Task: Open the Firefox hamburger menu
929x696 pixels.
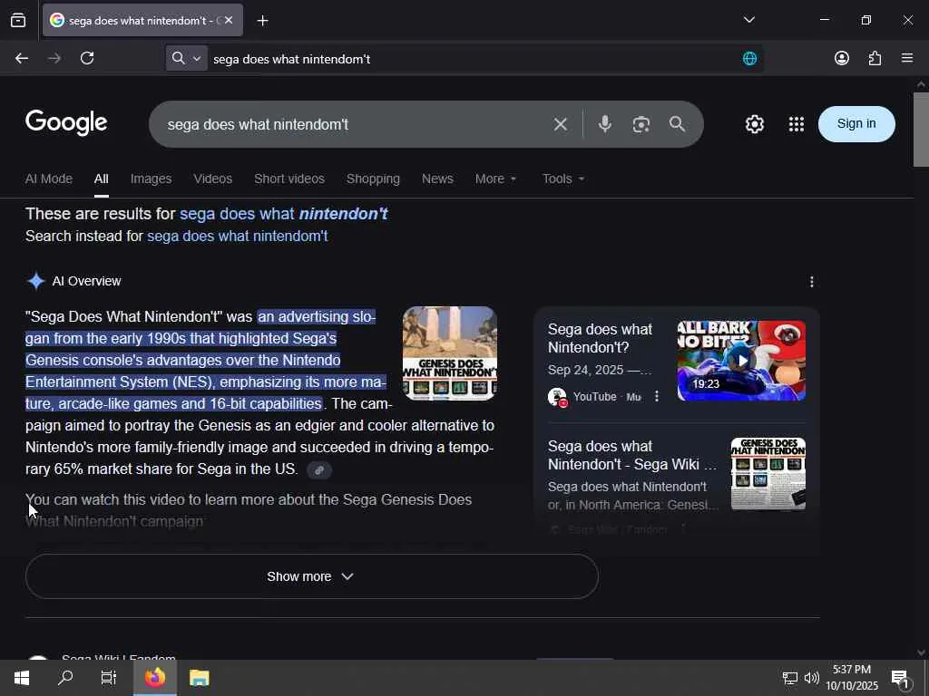Action: [907, 58]
